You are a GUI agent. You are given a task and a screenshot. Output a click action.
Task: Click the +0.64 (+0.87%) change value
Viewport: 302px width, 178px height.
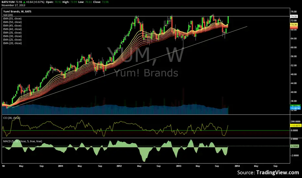tap(35, 2)
